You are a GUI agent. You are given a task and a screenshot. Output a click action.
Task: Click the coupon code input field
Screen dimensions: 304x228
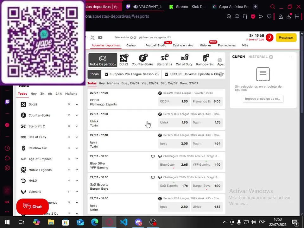pyautogui.click(x=263, y=99)
